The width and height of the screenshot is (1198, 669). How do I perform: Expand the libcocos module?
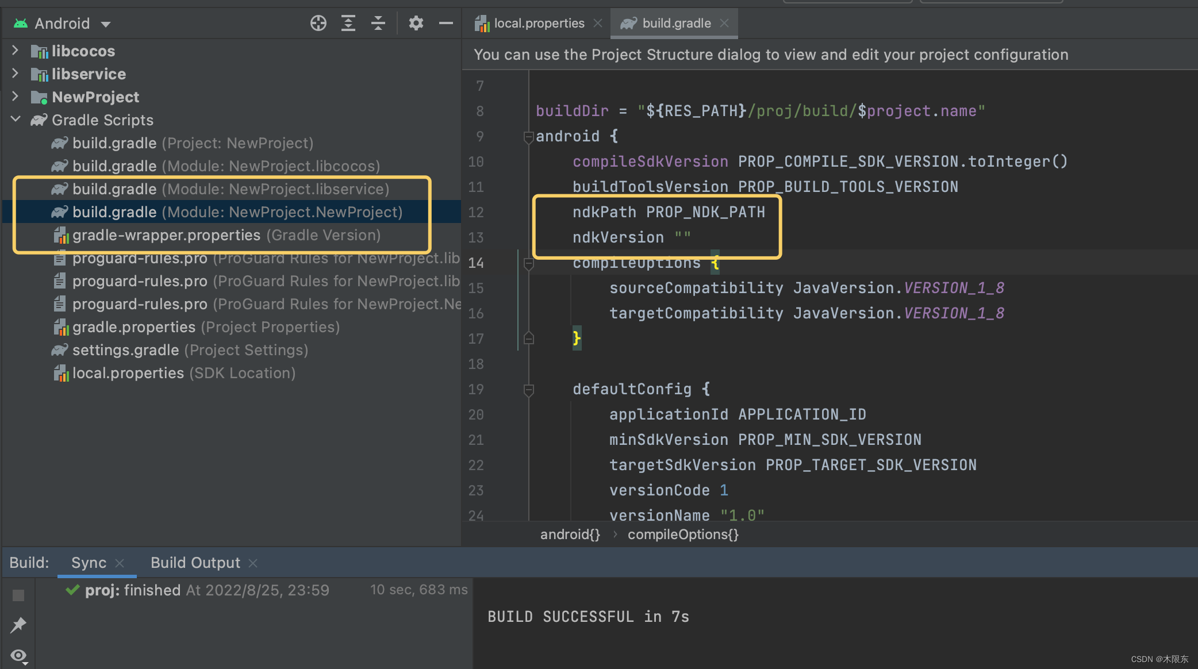15,51
